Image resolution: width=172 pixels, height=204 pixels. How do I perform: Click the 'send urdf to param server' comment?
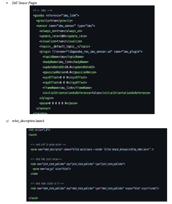(48, 145)
